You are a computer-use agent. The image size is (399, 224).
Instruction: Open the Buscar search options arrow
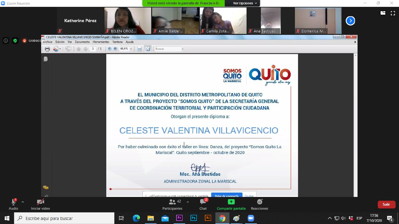[x=183, y=49]
